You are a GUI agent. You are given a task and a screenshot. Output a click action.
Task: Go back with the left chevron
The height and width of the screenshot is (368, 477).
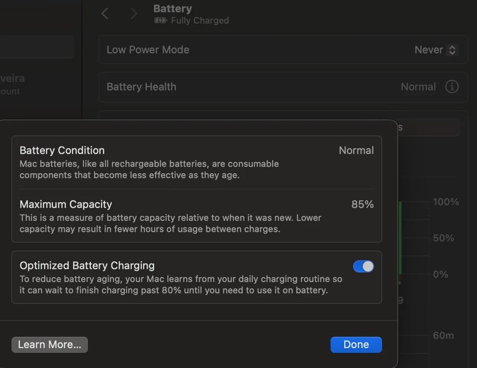click(105, 14)
